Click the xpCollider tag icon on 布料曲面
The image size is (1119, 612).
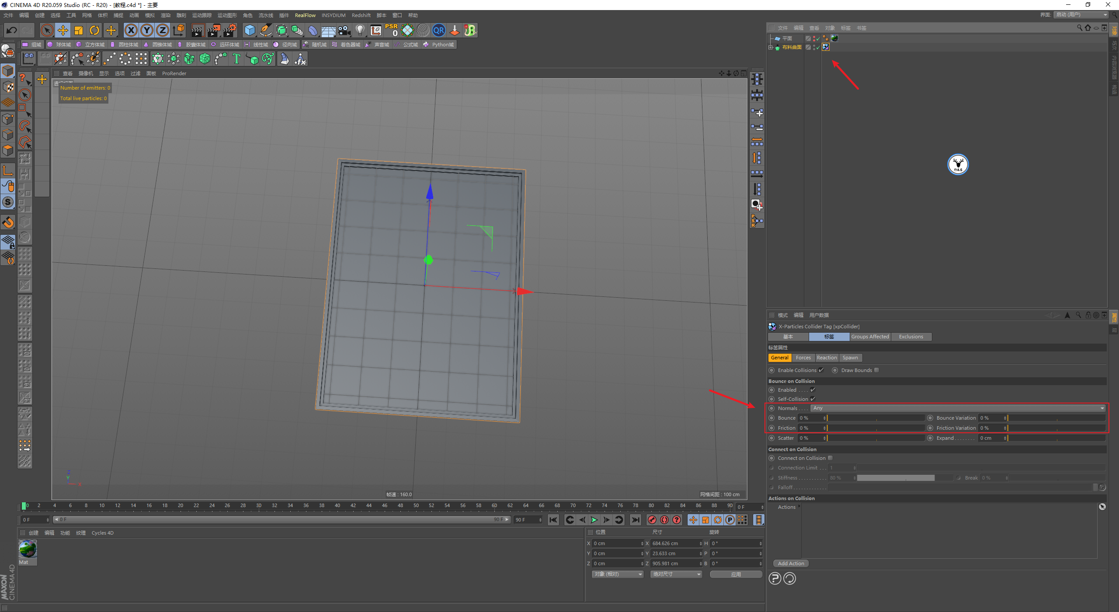[x=826, y=47]
